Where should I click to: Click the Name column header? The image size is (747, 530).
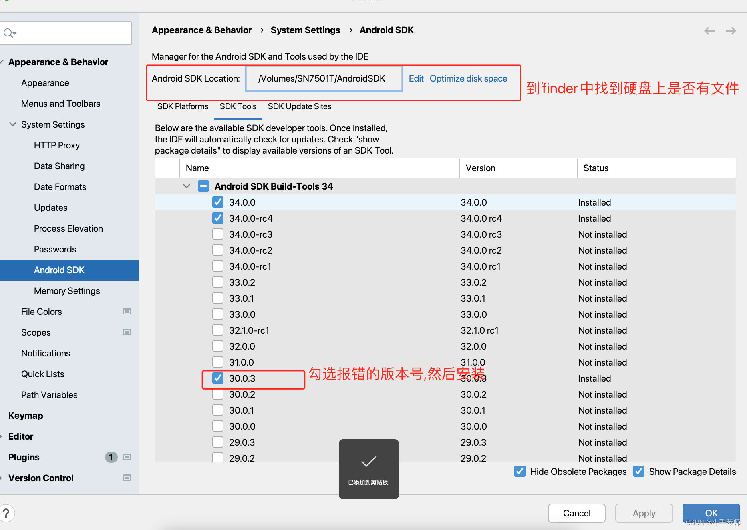pos(319,168)
